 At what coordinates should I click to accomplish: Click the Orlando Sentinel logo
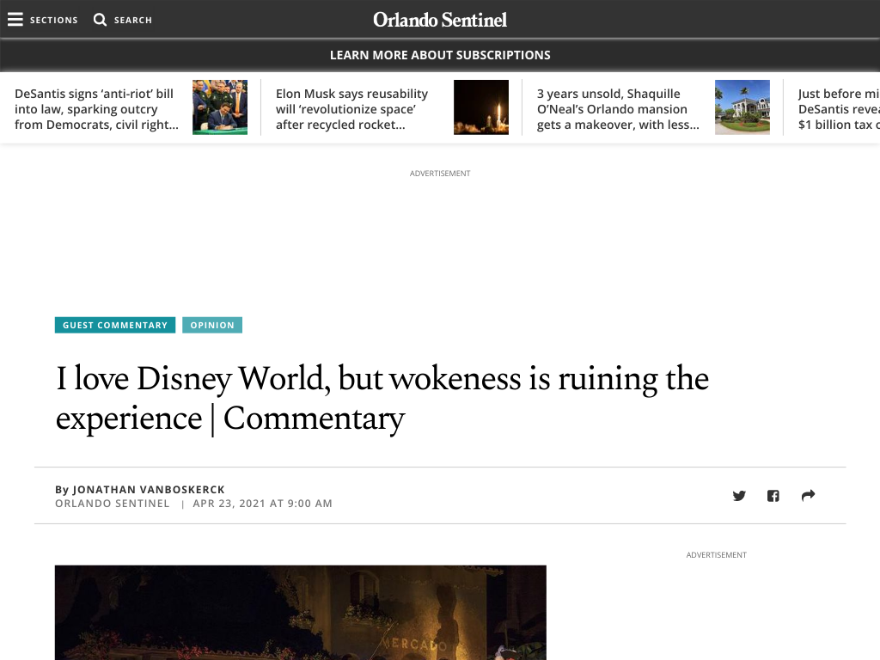pyautogui.click(x=440, y=20)
